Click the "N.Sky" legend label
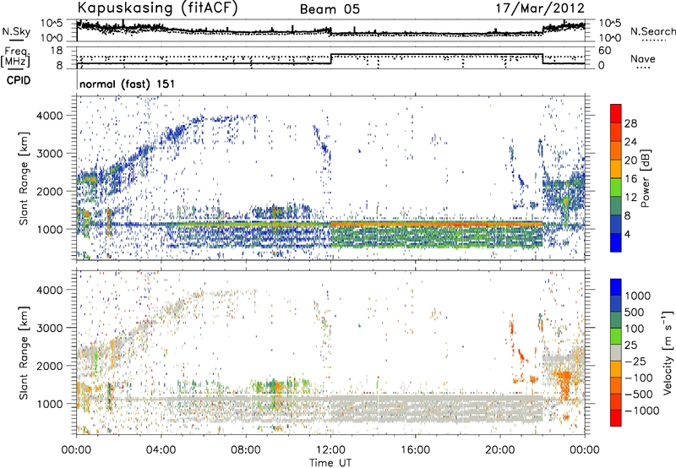676x468 pixels. coord(16,31)
